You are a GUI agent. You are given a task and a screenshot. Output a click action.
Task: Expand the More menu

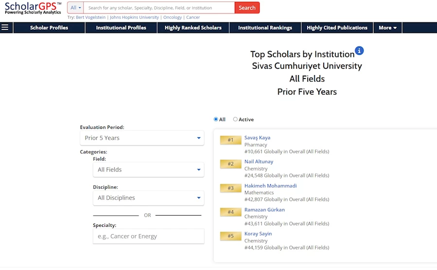387,28
